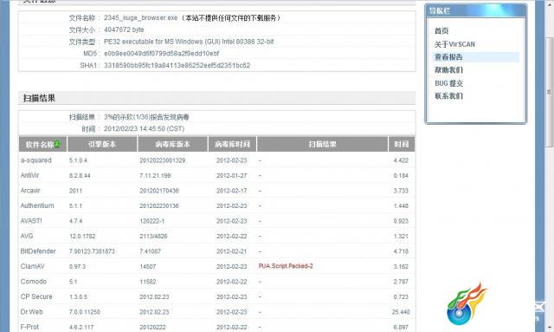Click Arcavir database date 2012-02-17

pyautogui.click(x=232, y=191)
